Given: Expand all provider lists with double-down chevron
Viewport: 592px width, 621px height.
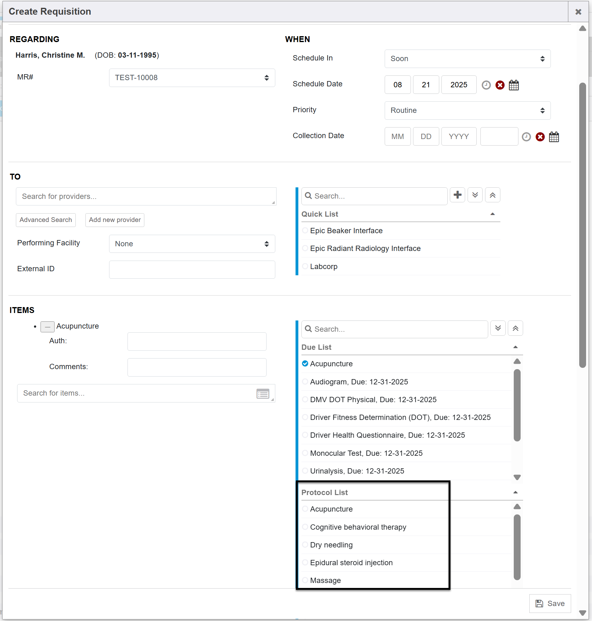Looking at the screenshot, I should [474, 195].
